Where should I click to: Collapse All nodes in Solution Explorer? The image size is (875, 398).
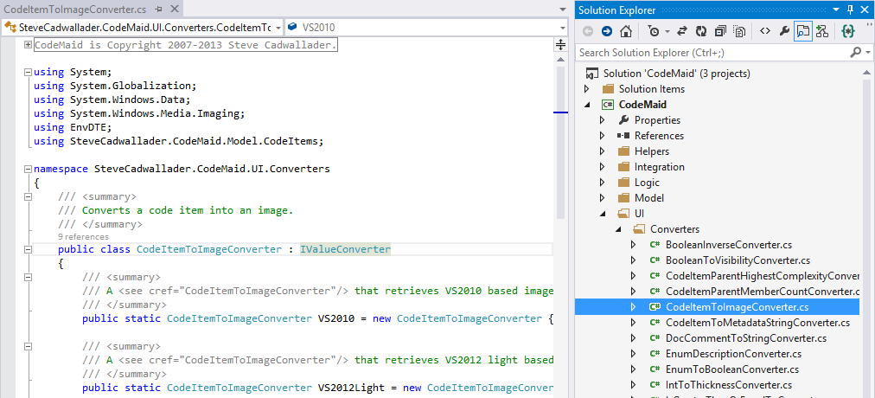[x=721, y=31]
